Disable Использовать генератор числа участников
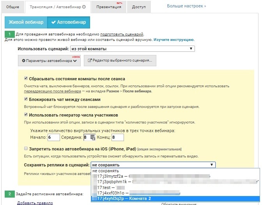The height and width of the screenshot is (205, 262). 26,115
